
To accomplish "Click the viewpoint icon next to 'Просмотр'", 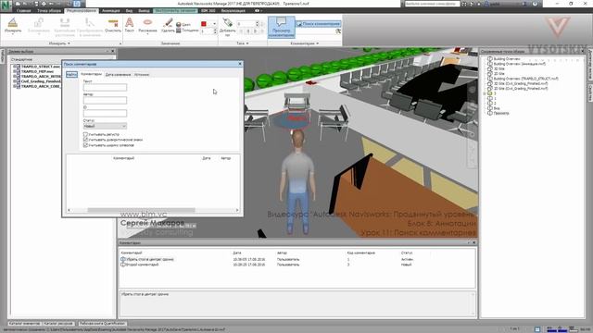I will coord(490,113).
